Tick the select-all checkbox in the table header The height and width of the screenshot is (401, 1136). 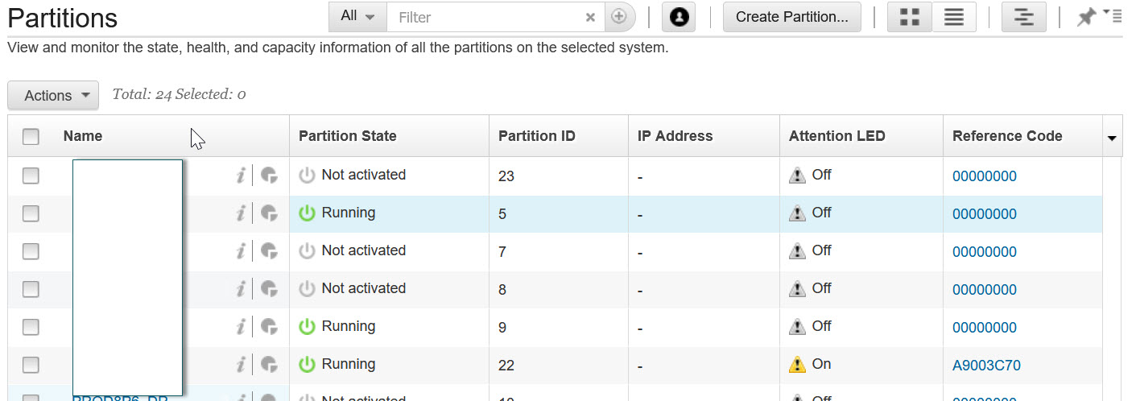tap(31, 136)
